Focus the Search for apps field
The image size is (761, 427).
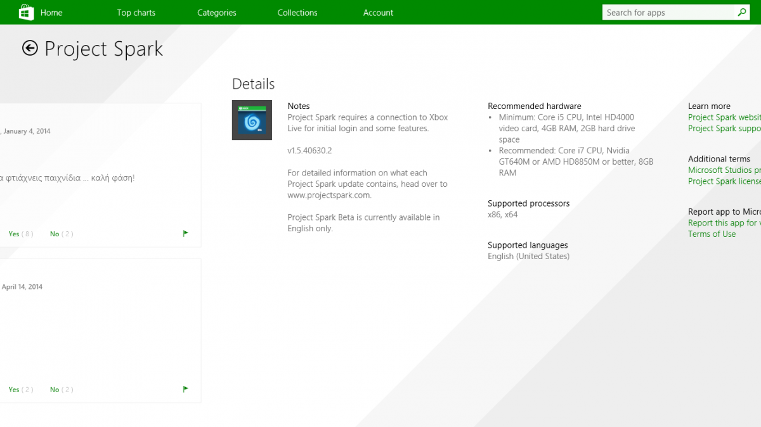coord(669,13)
